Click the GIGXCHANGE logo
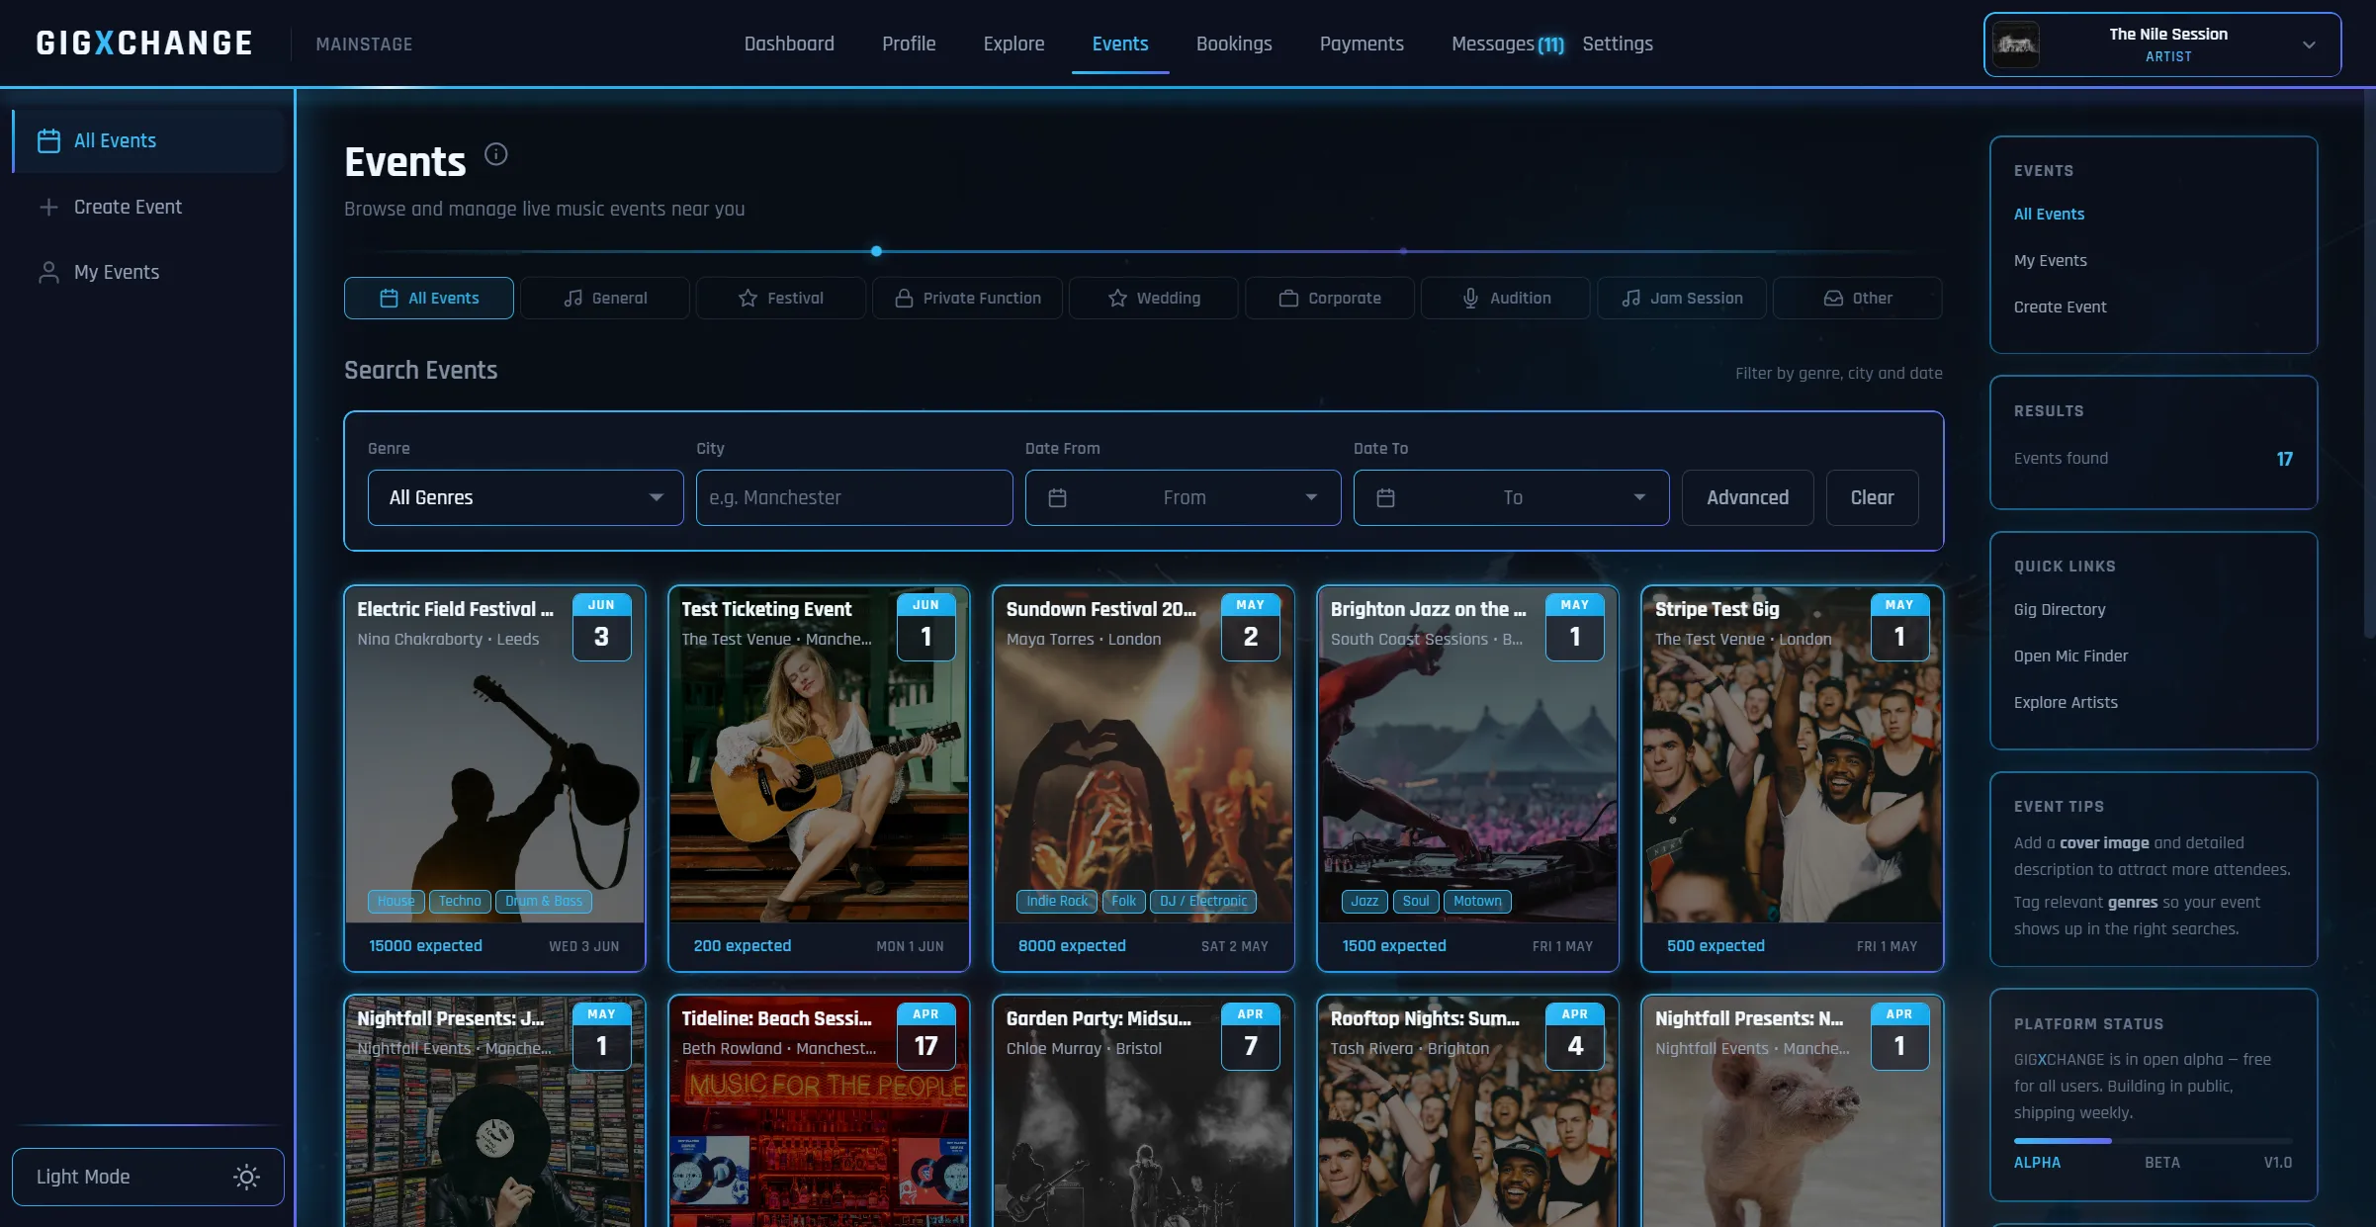 tap(144, 44)
